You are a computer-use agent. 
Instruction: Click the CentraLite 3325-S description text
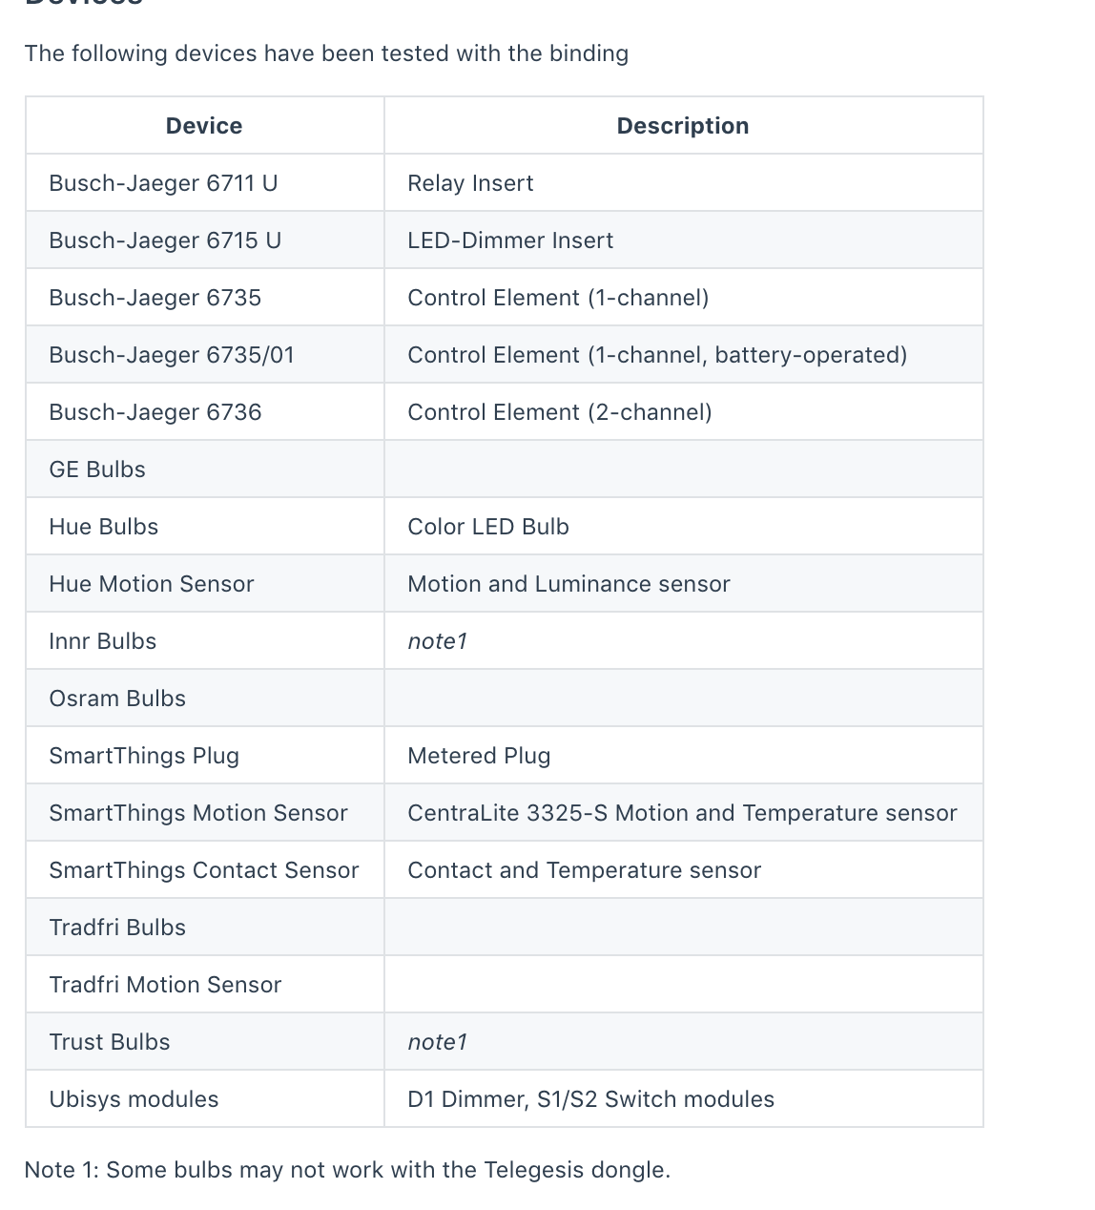[x=682, y=813]
